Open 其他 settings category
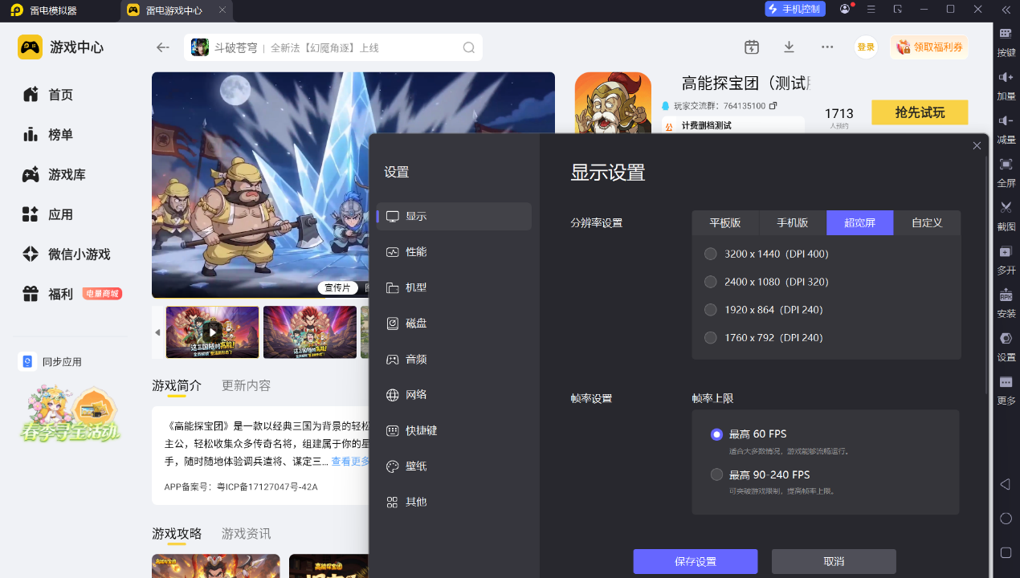1020x578 pixels. (x=454, y=502)
